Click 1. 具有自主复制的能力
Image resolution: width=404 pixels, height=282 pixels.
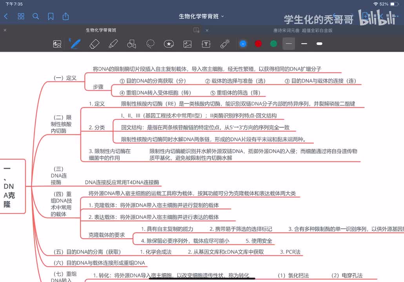point(167,229)
